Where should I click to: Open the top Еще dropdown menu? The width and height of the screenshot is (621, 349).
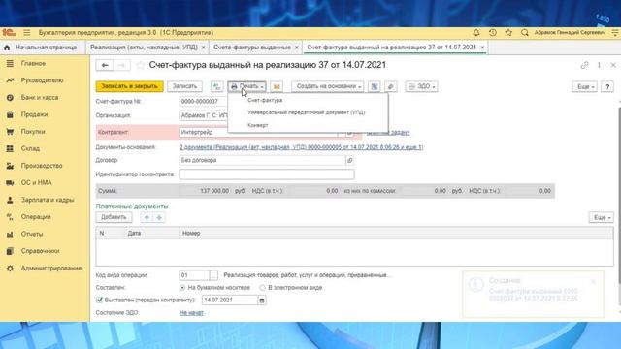coord(584,86)
